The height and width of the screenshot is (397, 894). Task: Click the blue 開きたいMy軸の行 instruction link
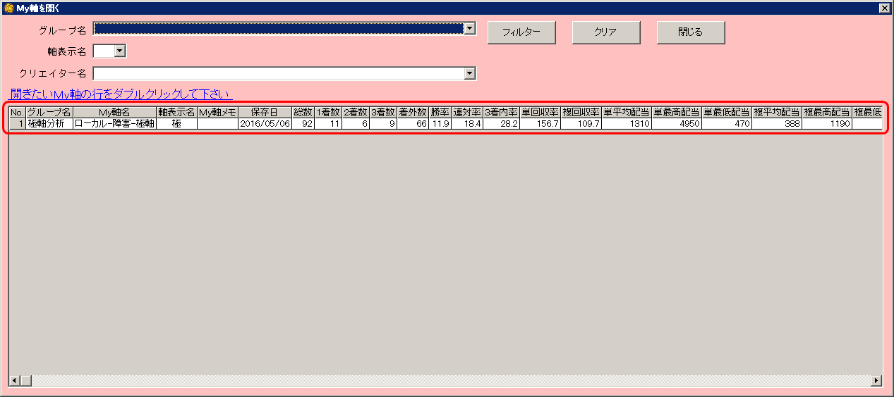click(121, 94)
